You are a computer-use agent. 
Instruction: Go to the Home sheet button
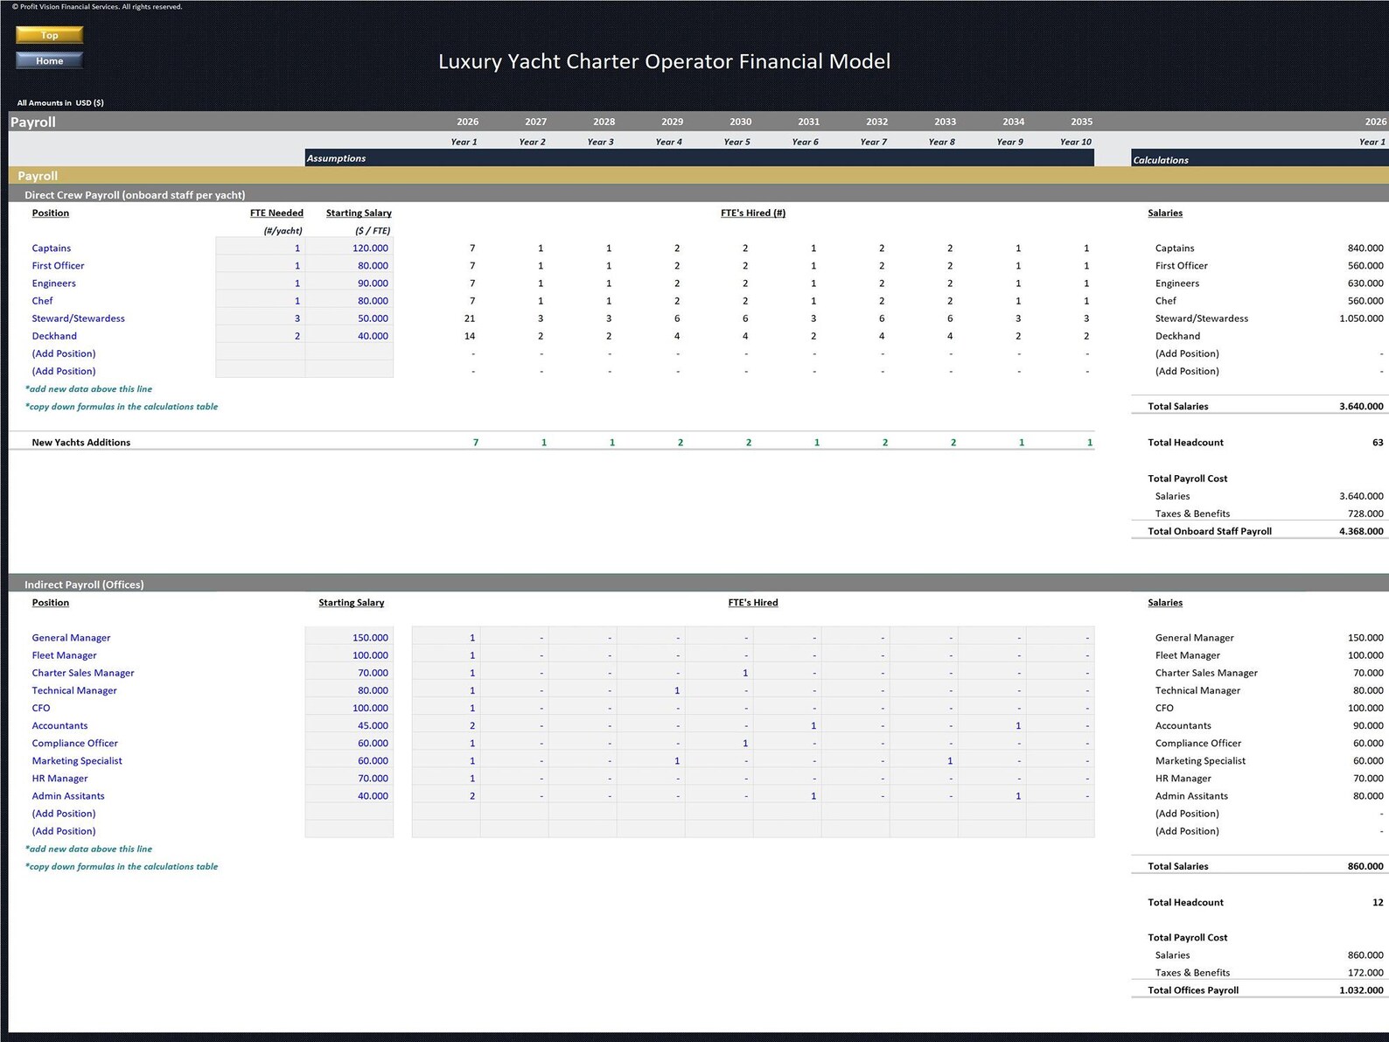[50, 60]
